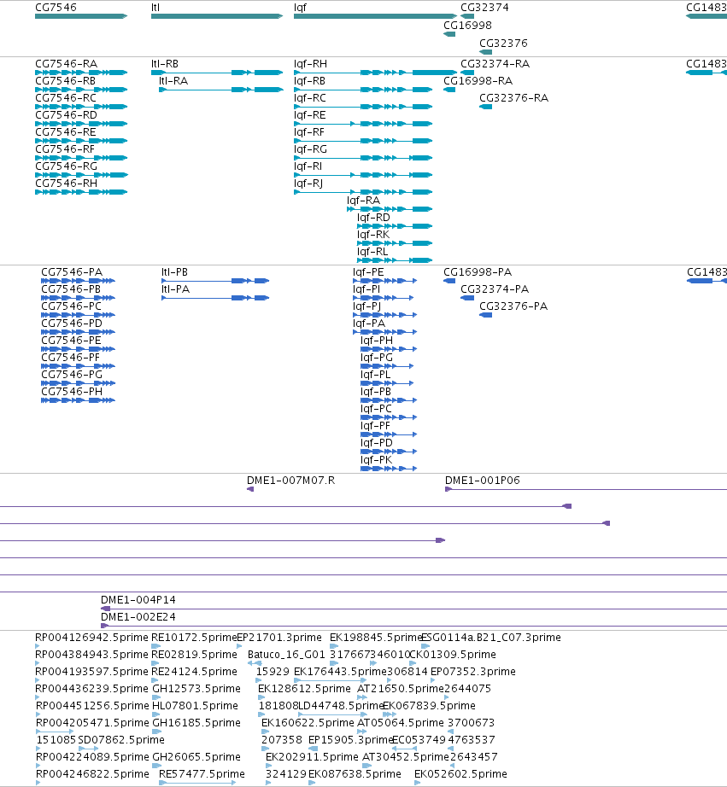Image resolution: width=727 pixels, height=787 pixels.
Task: Click the CG32374 gene label
Action: pos(484,8)
